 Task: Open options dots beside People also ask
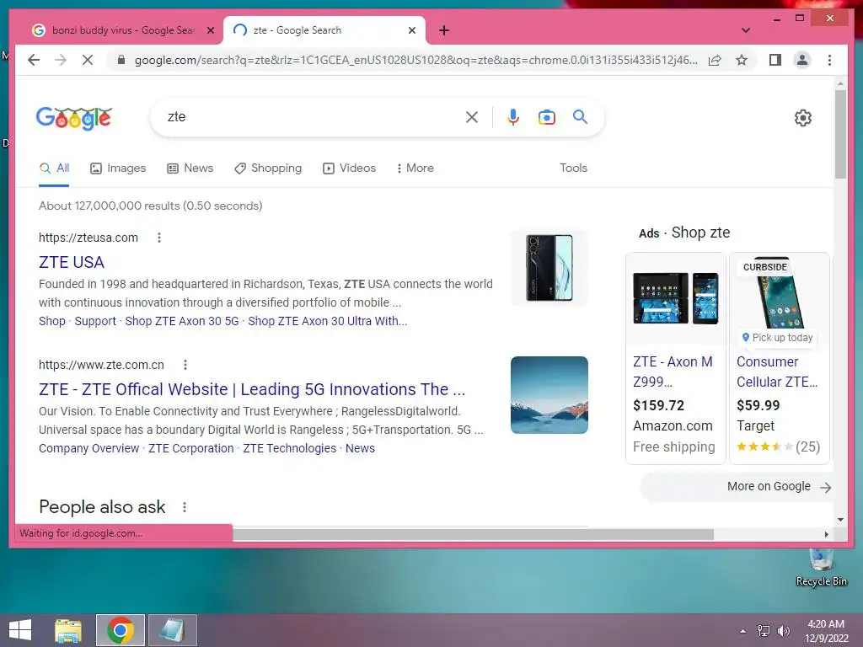(x=185, y=507)
